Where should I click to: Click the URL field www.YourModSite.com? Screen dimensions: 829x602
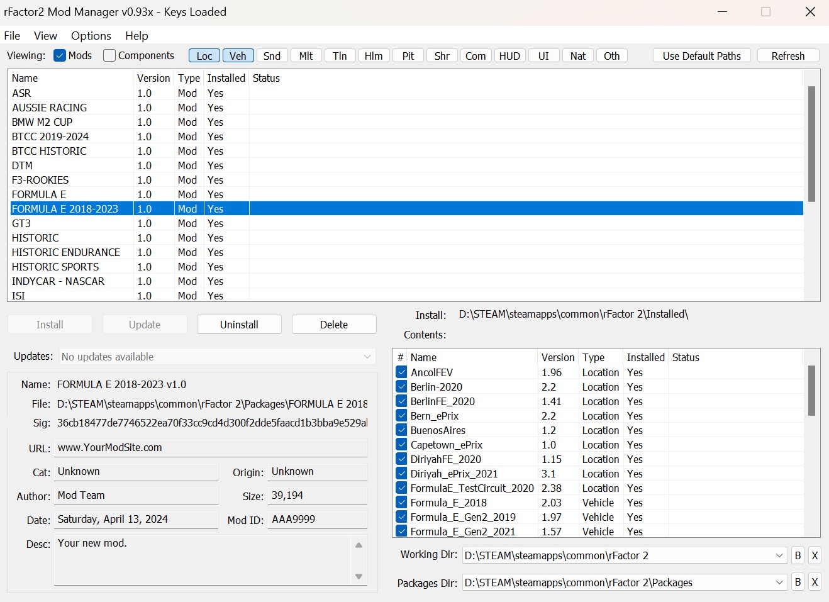211,448
